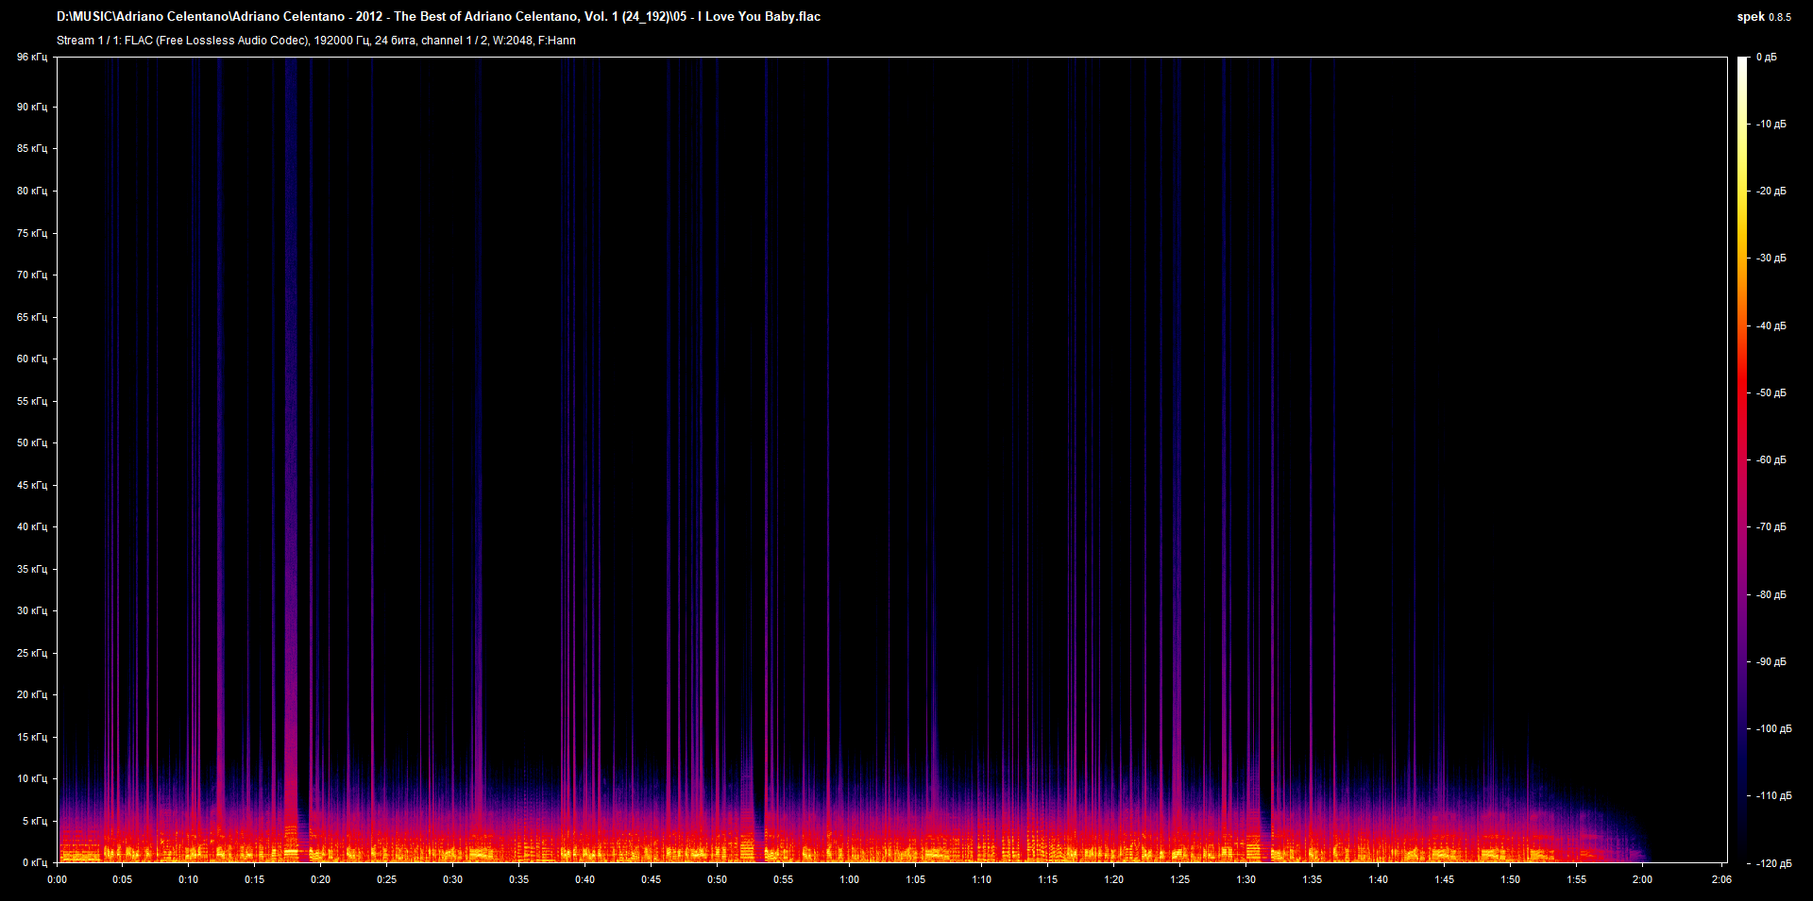Viewport: 1813px width, 901px height.
Task: Click the -90 дБ level label
Action: [1771, 661]
